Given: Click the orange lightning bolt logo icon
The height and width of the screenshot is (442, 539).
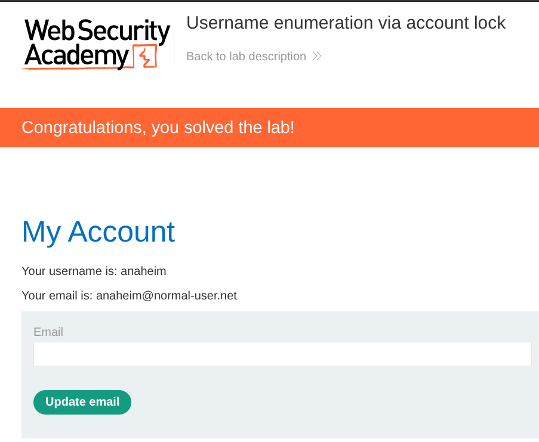Looking at the screenshot, I should coord(144,56).
